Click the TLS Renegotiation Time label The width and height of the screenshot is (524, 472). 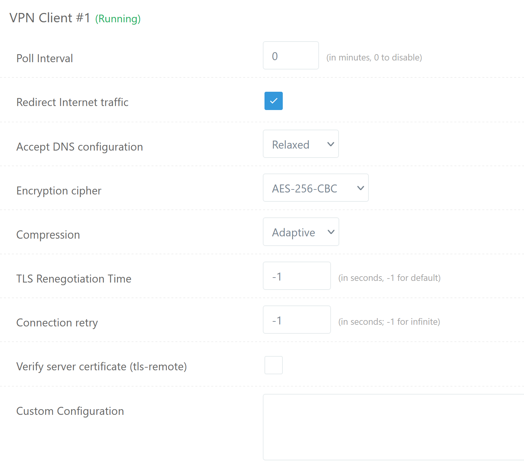(x=74, y=279)
